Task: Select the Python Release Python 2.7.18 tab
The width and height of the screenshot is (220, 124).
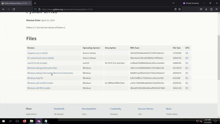Action: coord(16,3)
